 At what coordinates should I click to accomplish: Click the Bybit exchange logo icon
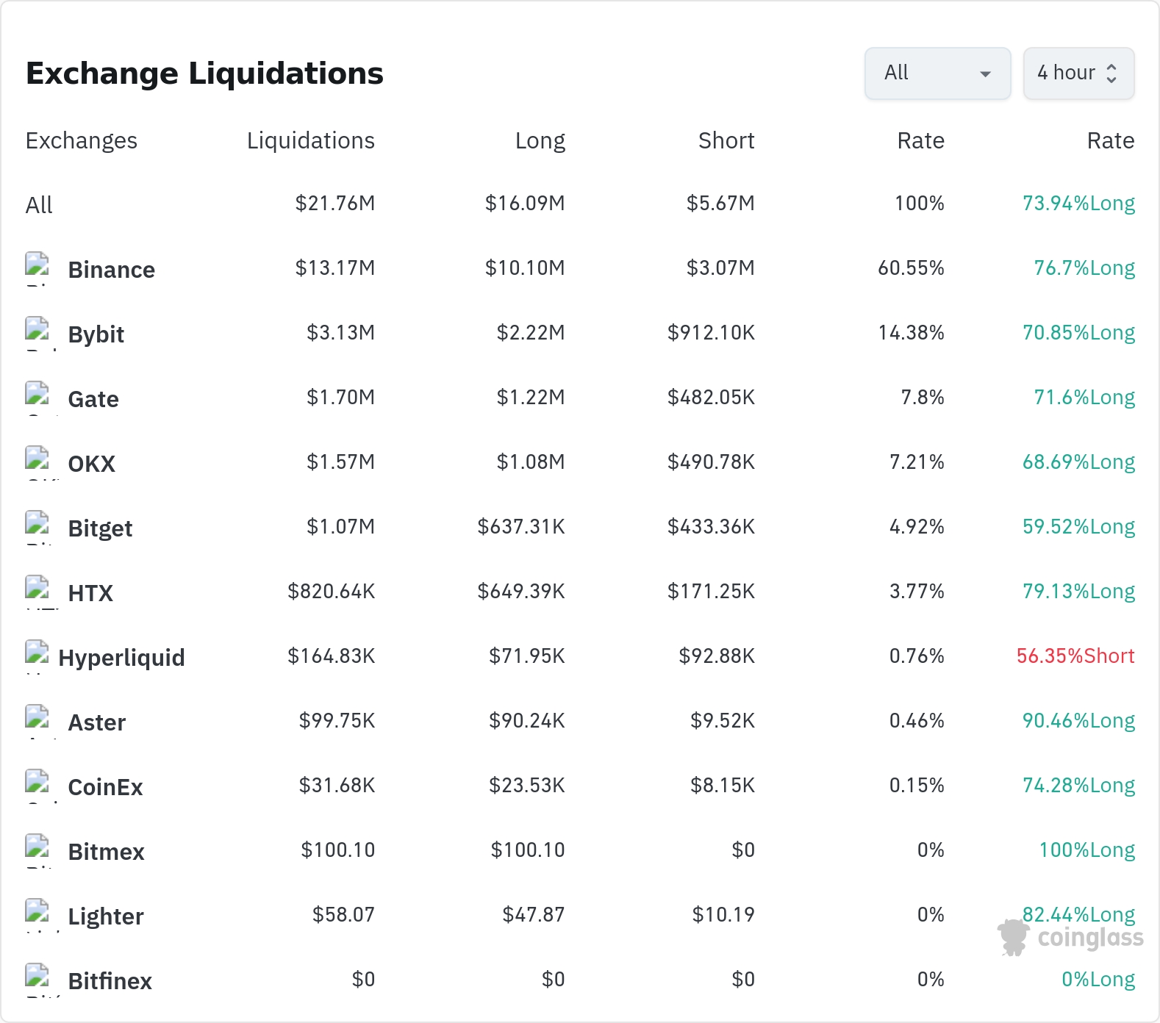click(x=37, y=331)
